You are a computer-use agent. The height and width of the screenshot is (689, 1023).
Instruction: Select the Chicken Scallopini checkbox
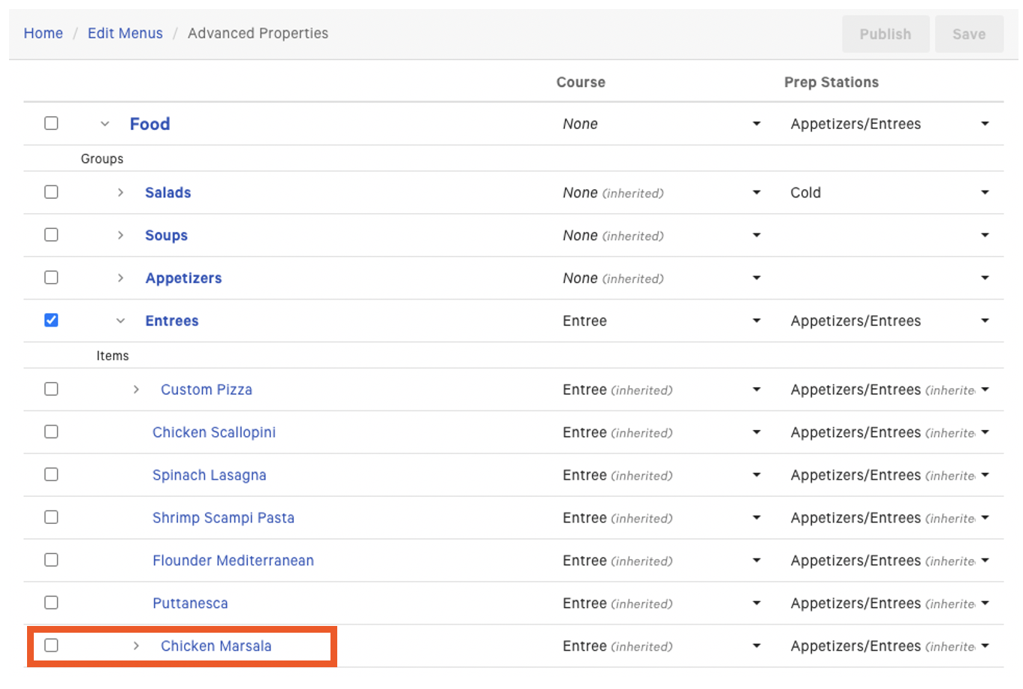[x=51, y=432]
